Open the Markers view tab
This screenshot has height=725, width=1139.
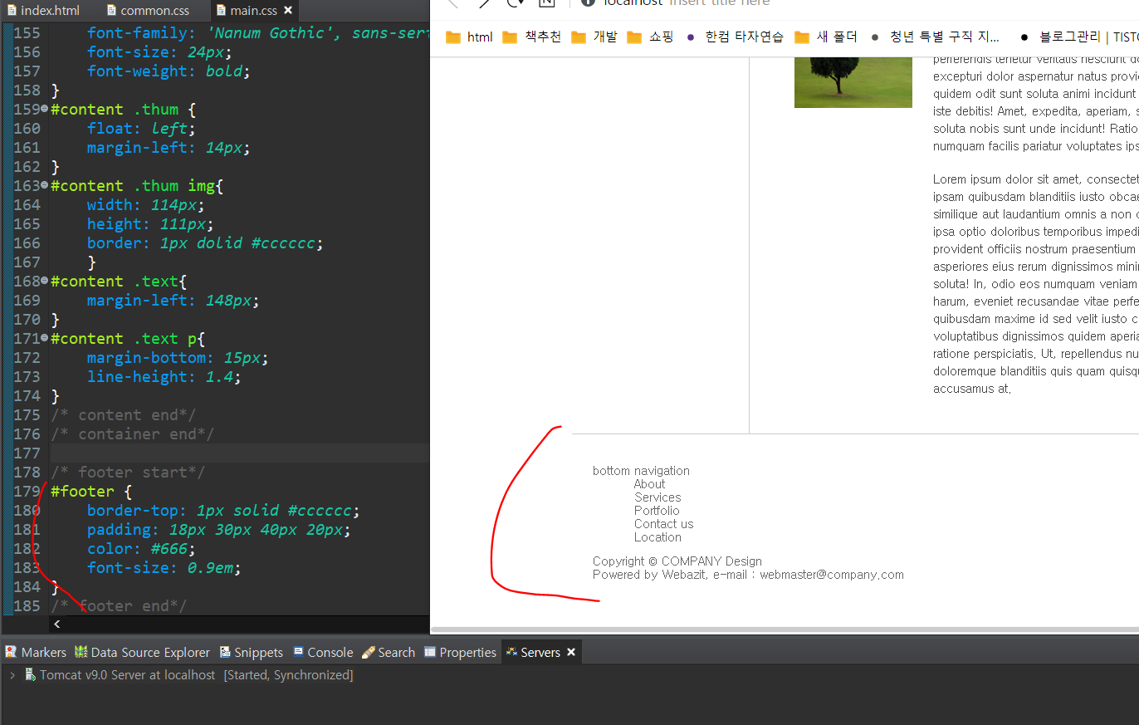click(36, 653)
